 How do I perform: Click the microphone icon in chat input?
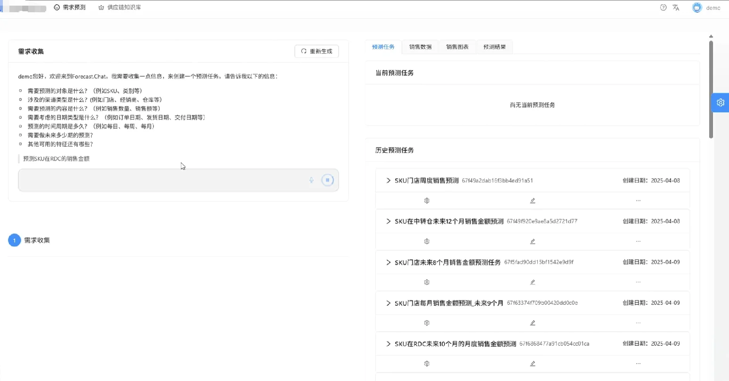click(x=311, y=180)
